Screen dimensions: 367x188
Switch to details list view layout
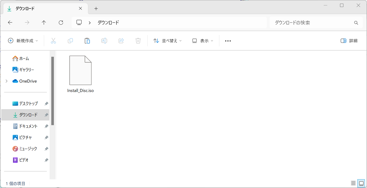coord(353,183)
